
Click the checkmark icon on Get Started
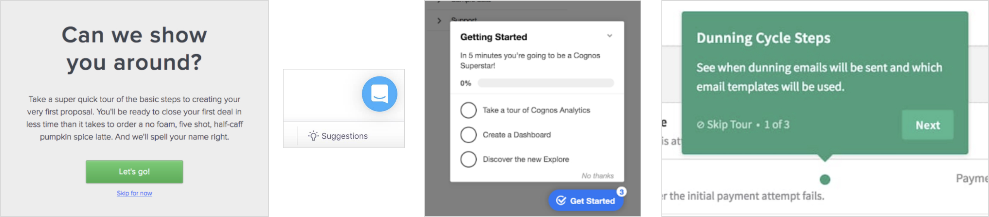[561, 200]
